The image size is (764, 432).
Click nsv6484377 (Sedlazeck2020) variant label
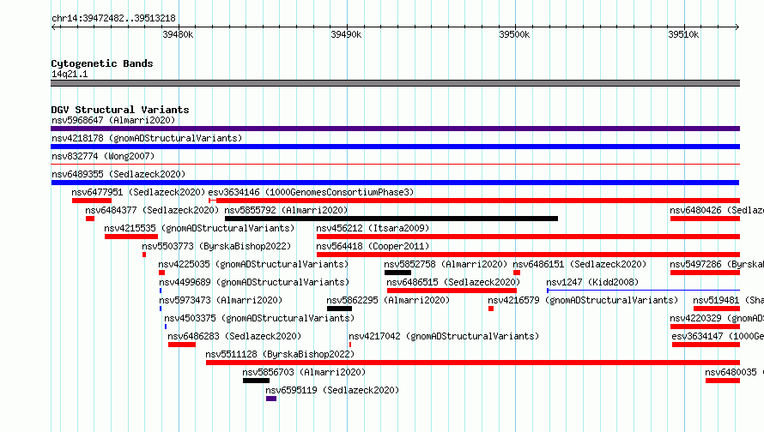[x=152, y=210]
